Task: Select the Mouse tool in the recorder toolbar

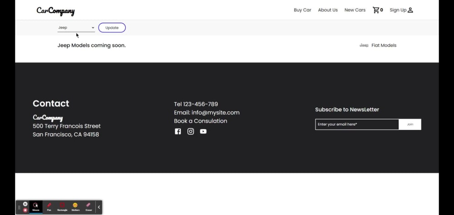Action: point(36,207)
